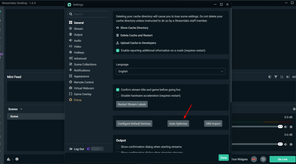Mute the first mixer audio source
The height and width of the screenshot is (164, 296).
point(285,127)
